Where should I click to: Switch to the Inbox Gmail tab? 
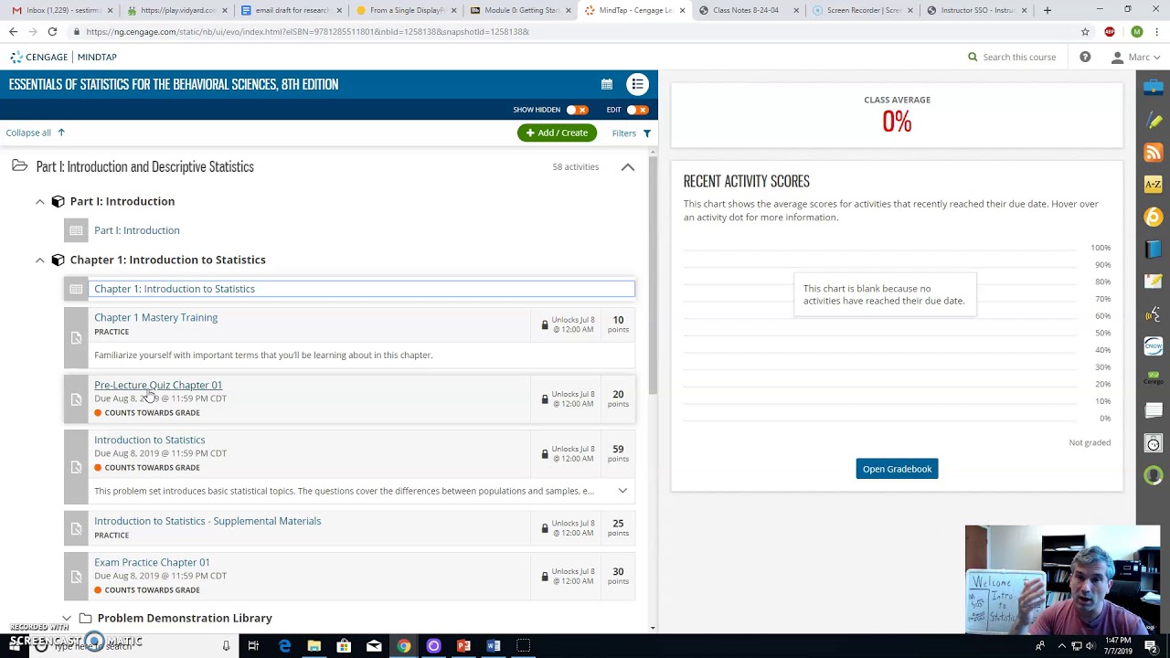tap(63, 10)
